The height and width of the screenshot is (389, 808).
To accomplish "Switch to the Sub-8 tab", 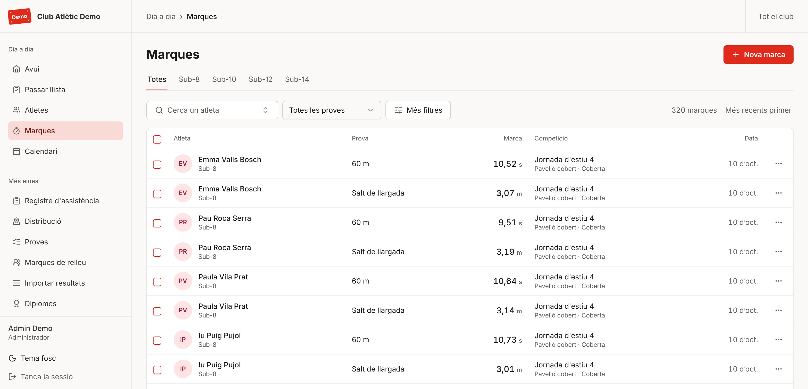I will pyautogui.click(x=189, y=79).
